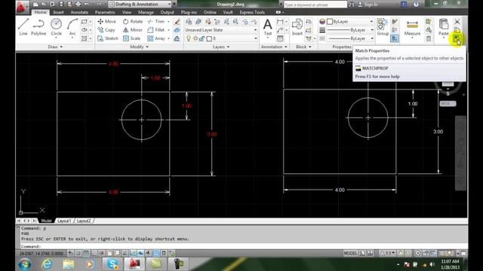Click the keyword search input field
The image size is (483, 271).
click(315, 5)
